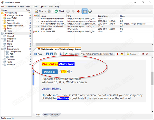
Task: Click the duplicate bookmark page icon
Action: click(x=49, y=11)
